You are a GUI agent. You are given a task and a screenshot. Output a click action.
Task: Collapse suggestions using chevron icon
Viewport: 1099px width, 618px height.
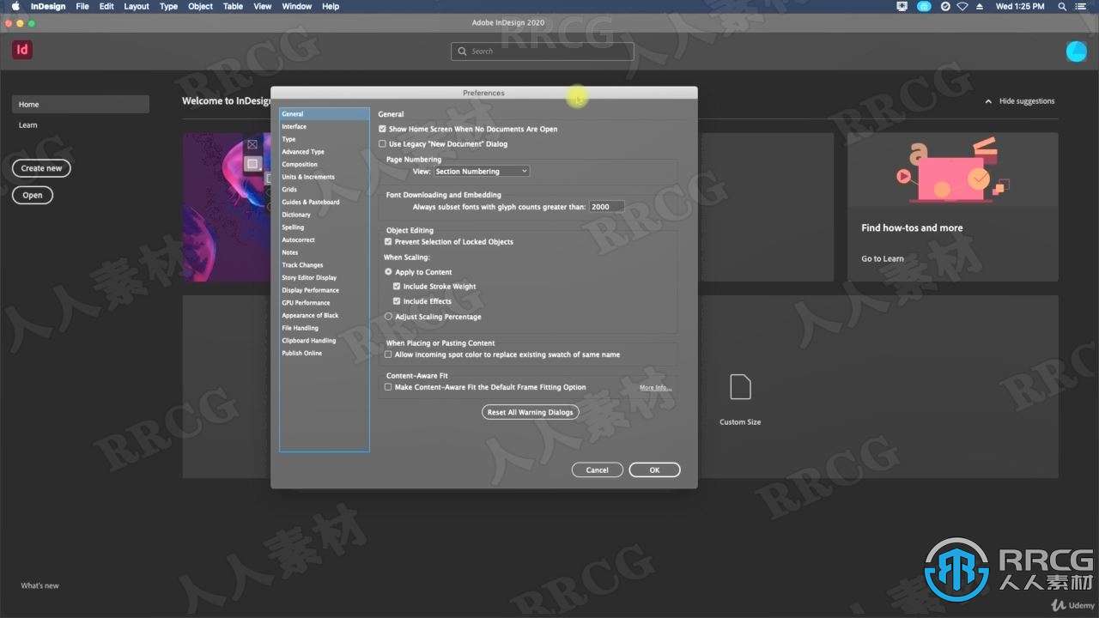(x=987, y=101)
